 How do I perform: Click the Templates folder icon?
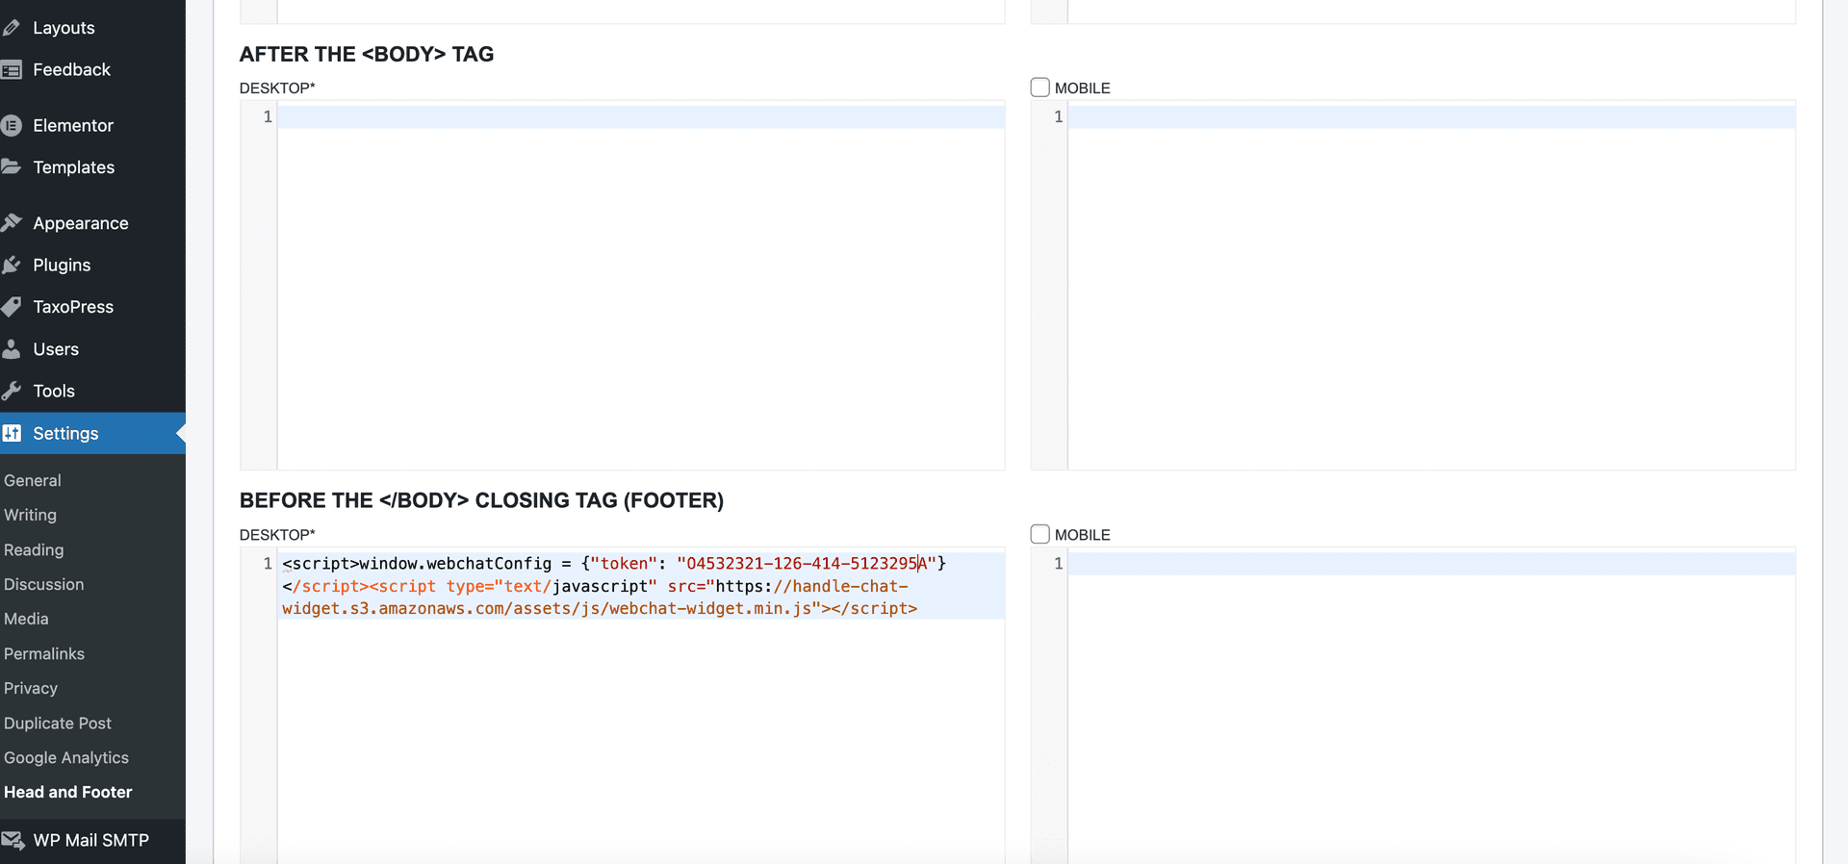[12, 166]
